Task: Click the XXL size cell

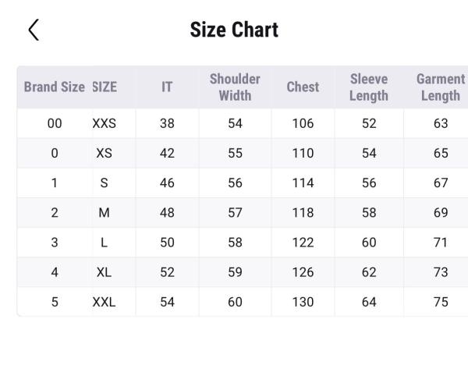Action: (x=105, y=302)
